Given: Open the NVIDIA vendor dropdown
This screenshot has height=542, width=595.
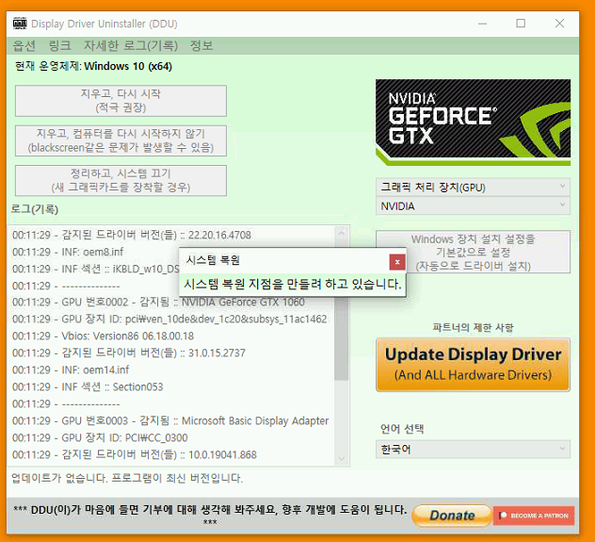Looking at the screenshot, I should coord(473,205).
